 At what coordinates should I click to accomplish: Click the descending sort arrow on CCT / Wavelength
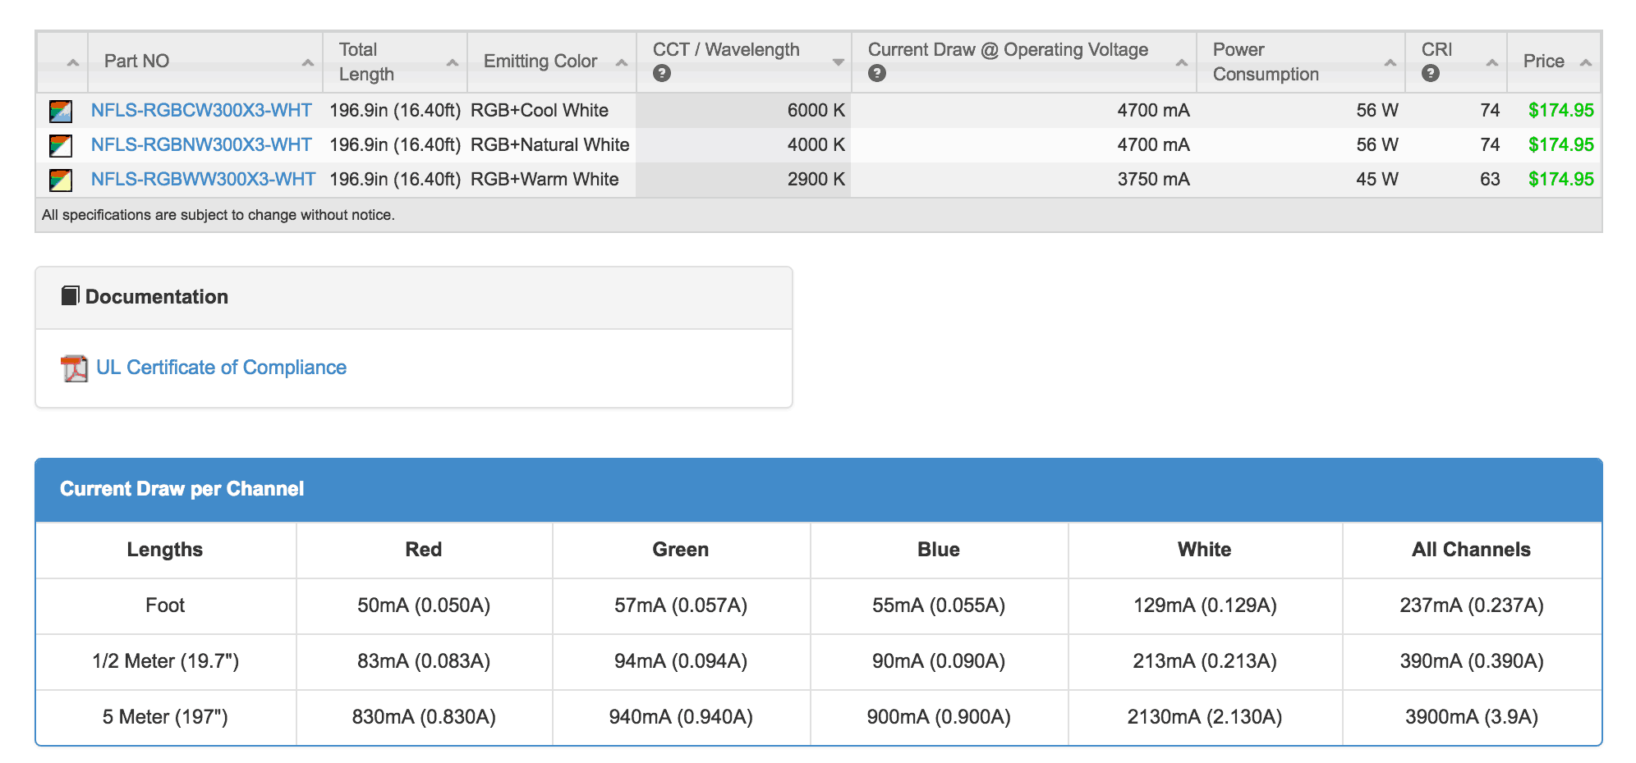tap(839, 62)
